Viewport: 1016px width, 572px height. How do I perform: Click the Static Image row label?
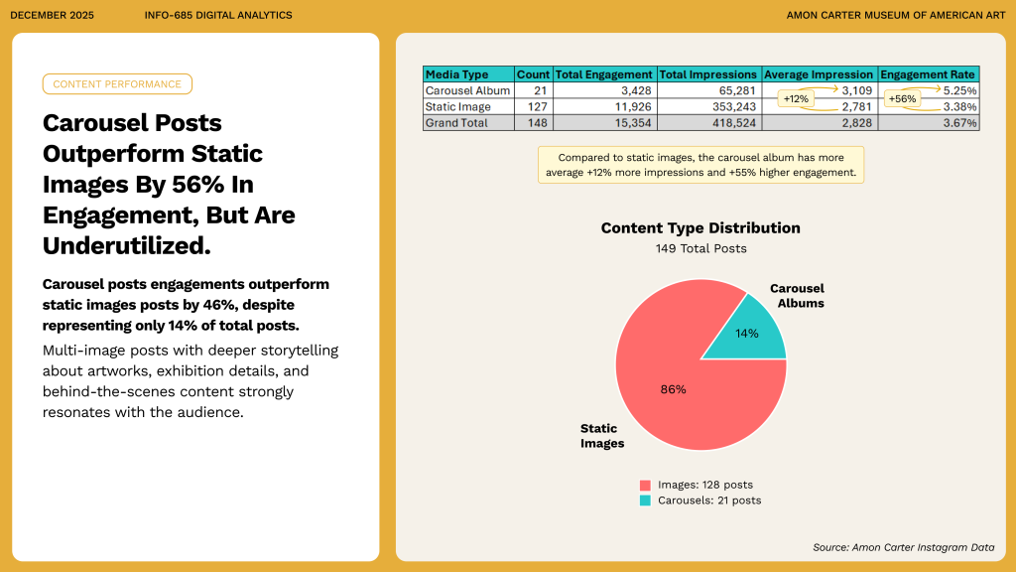(x=459, y=106)
